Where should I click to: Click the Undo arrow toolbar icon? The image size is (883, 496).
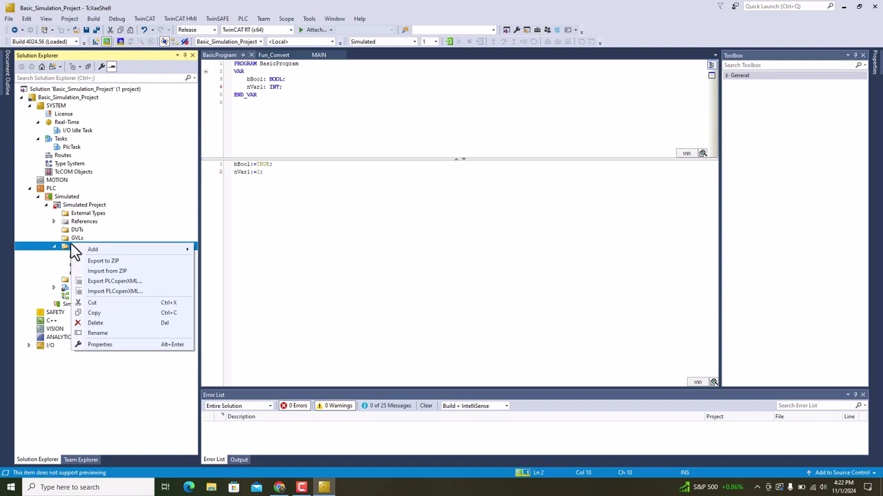(144, 30)
